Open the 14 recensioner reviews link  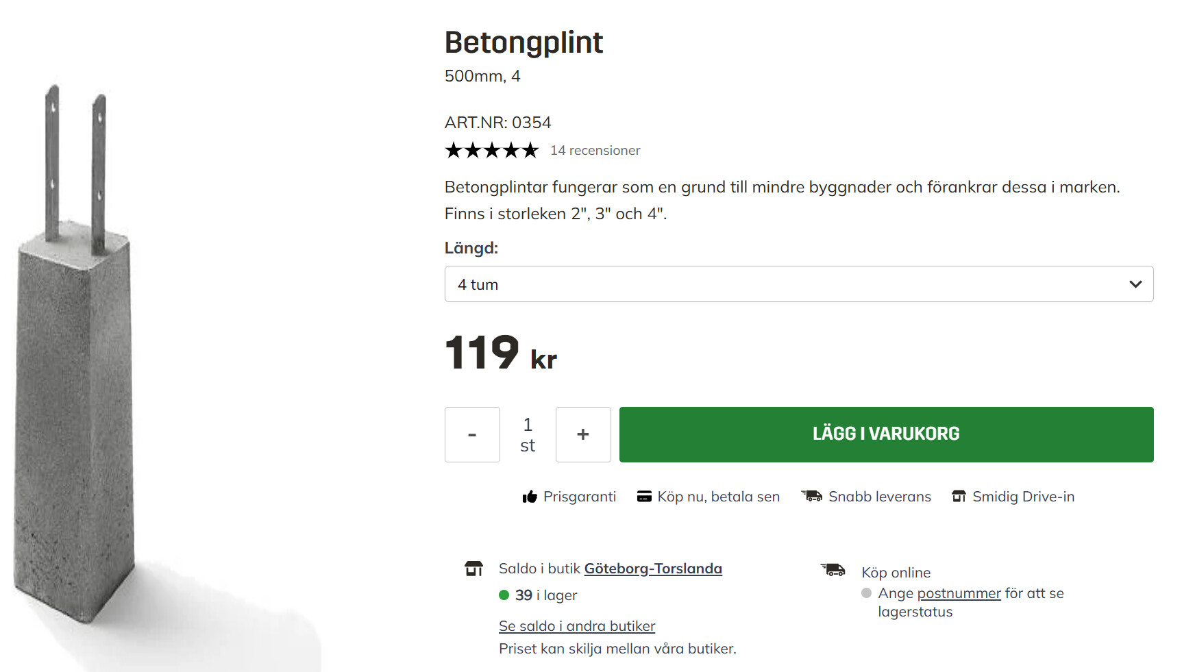595,150
